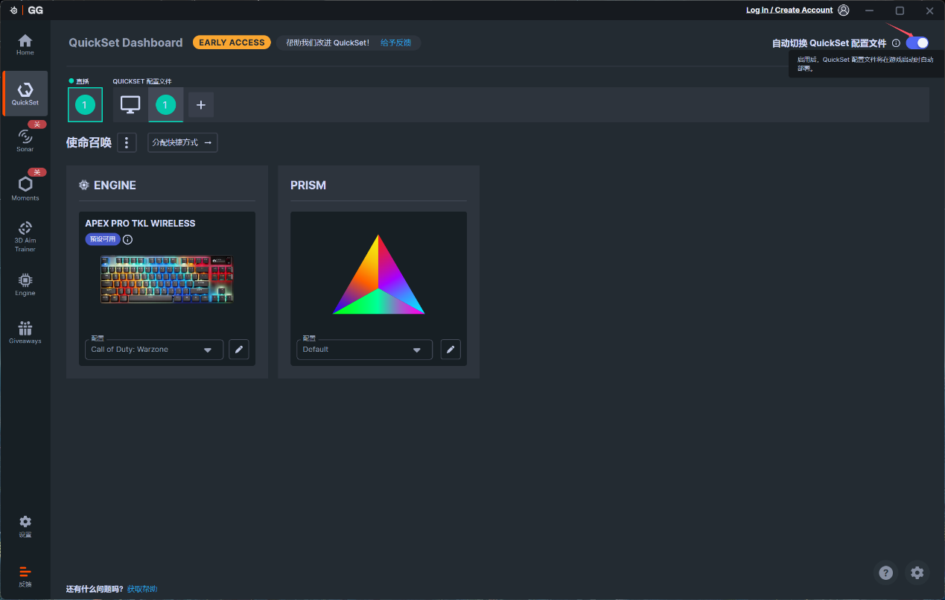
Task: Expand the Call of Duty: Warzone config dropdown
Action: click(x=153, y=350)
